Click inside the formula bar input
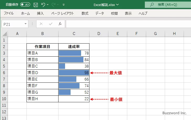The height and width of the screenshot is (120, 191). [128, 24]
